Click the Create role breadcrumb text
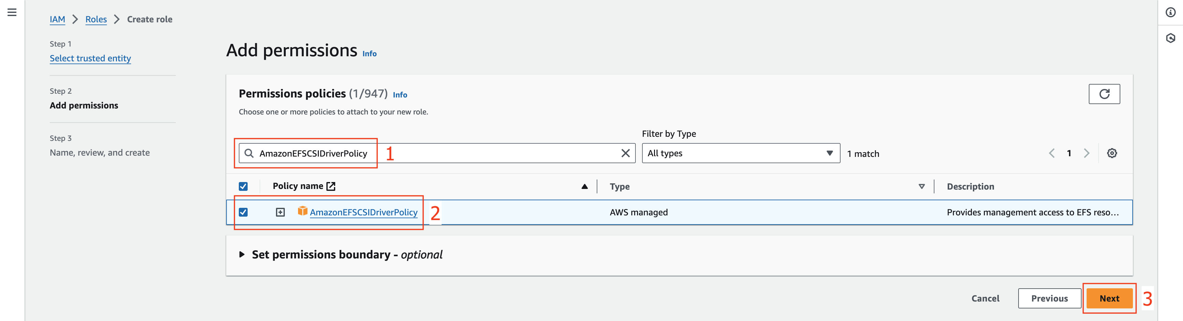Image resolution: width=1183 pixels, height=321 pixels. click(x=150, y=19)
